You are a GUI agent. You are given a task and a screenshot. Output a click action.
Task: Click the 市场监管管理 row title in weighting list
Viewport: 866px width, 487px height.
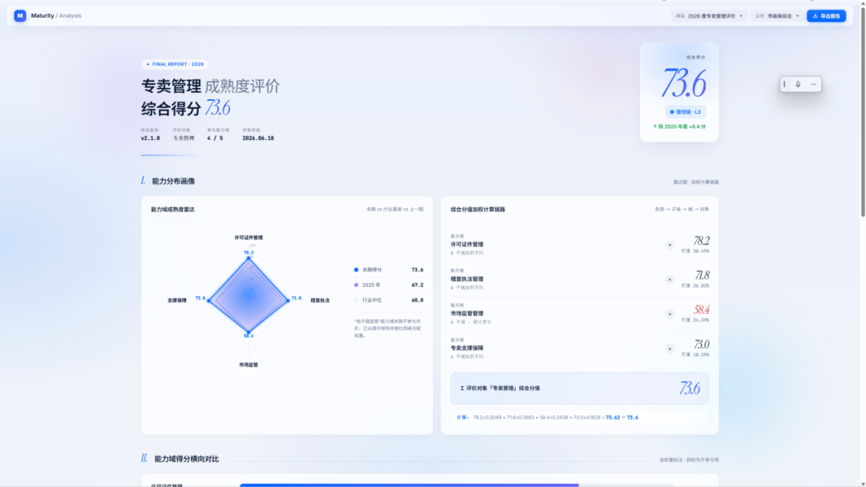(x=467, y=313)
